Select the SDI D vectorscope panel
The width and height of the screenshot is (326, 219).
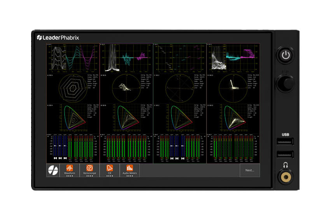[x=233, y=88]
